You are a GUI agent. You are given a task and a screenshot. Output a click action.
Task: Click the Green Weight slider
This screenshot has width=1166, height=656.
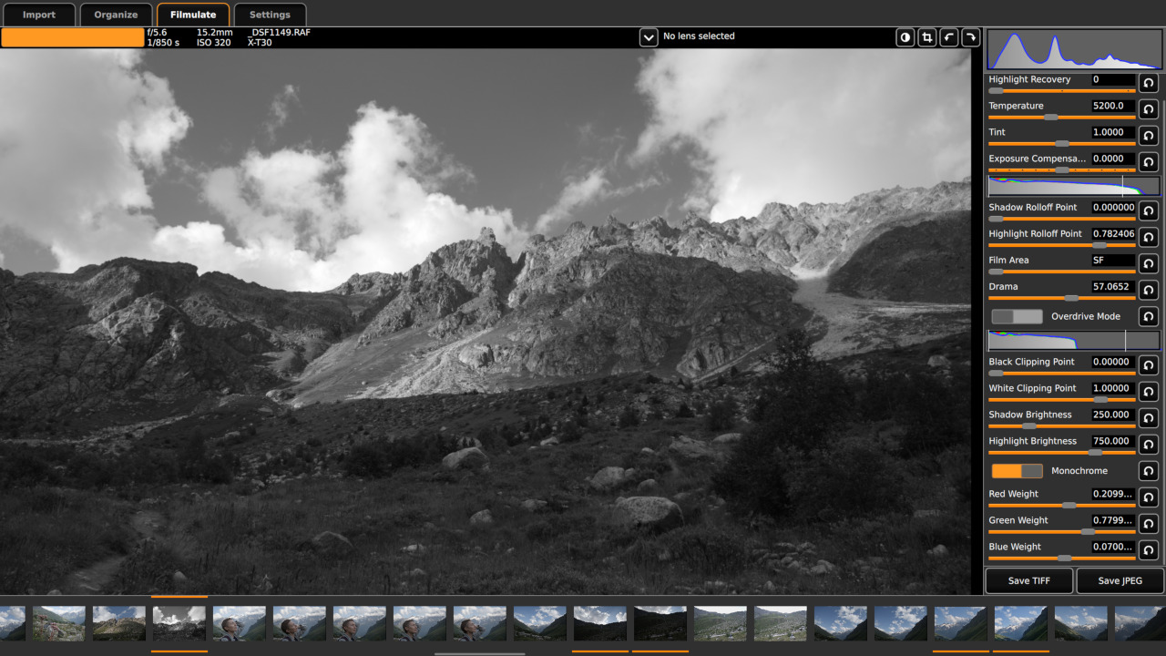coord(1062,532)
